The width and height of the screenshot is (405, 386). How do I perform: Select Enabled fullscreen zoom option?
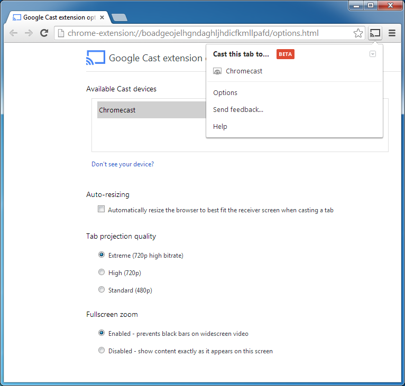point(102,333)
